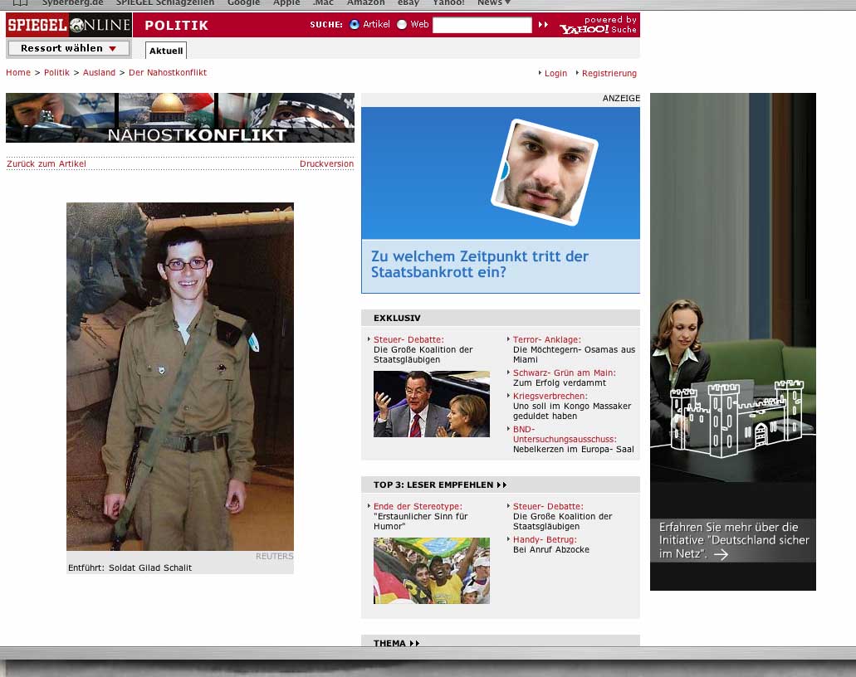
Task: Click the Yahoo! Suche logo
Action: [x=597, y=26]
